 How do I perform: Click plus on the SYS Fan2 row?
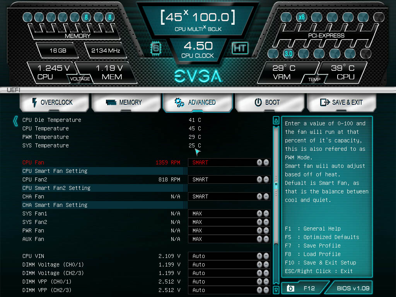259,222
